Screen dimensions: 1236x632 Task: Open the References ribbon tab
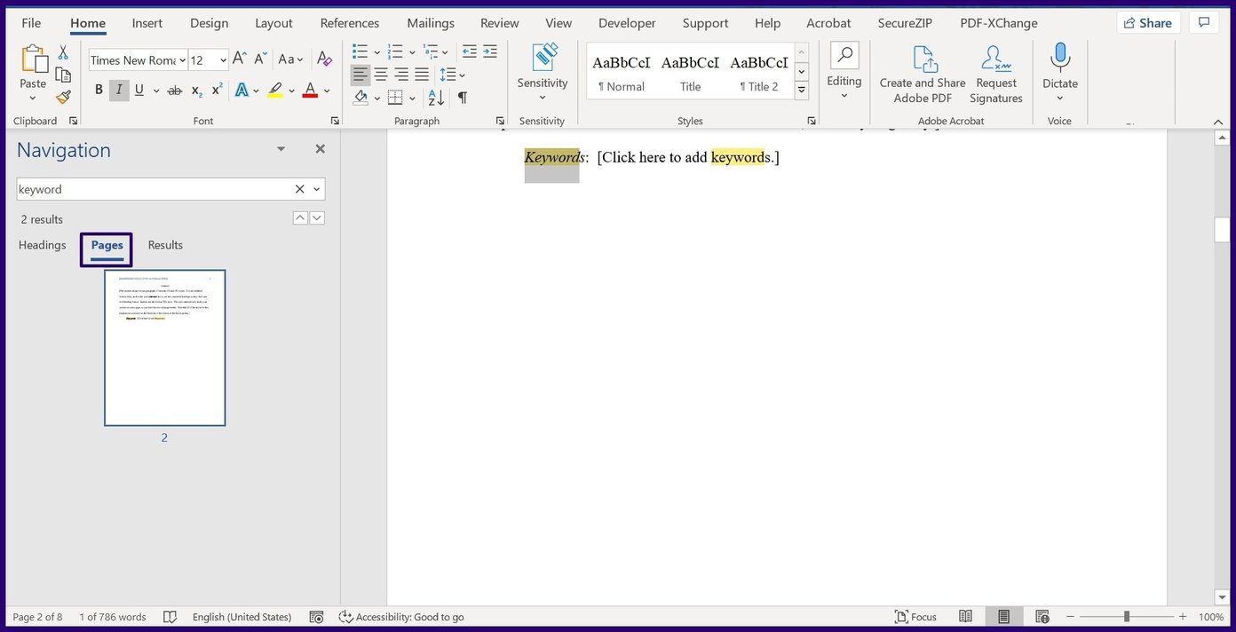pyautogui.click(x=350, y=23)
